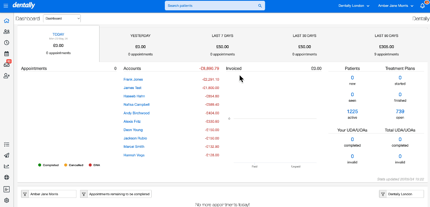Open the news page icon in sidebar
Image resolution: width=430 pixels, height=207 pixels.
click(7, 189)
